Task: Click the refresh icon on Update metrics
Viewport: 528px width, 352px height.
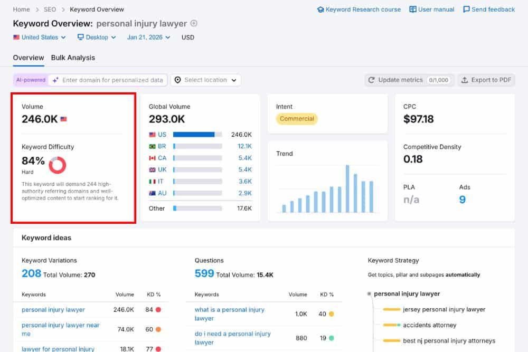Action: point(373,80)
